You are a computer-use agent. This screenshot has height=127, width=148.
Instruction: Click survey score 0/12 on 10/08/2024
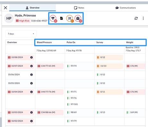point(109,57)
